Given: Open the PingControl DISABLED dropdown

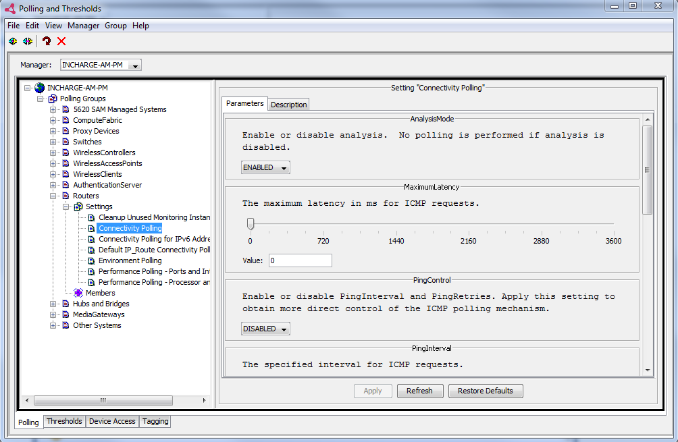Looking at the screenshot, I should point(265,329).
